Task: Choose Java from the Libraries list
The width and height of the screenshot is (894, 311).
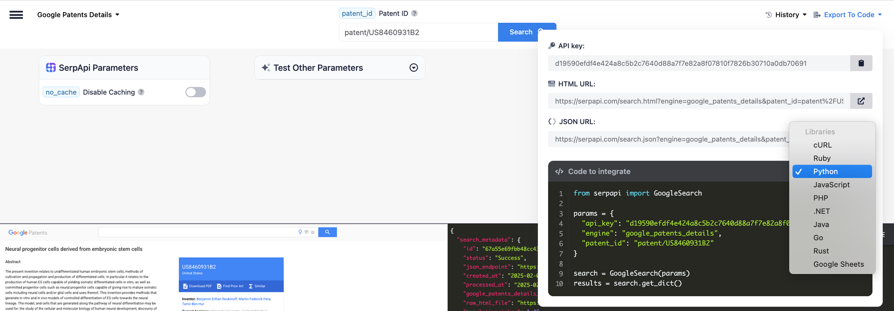Action: click(x=832, y=224)
